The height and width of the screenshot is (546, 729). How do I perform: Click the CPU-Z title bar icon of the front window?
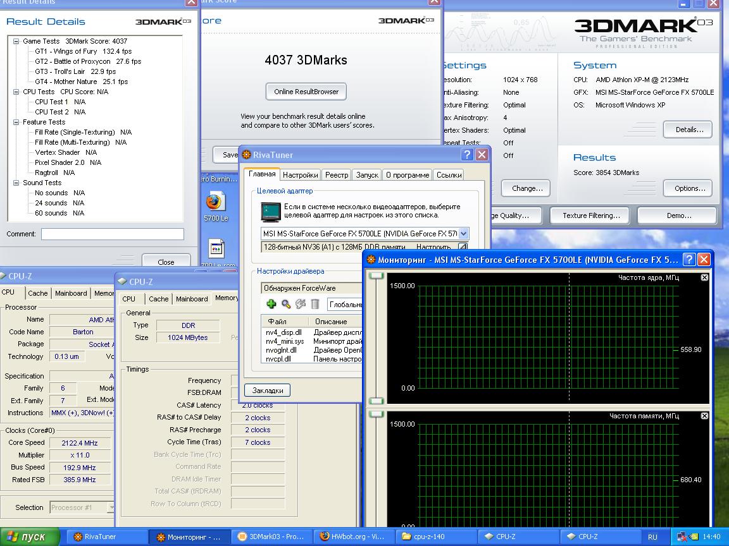(x=122, y=281)
